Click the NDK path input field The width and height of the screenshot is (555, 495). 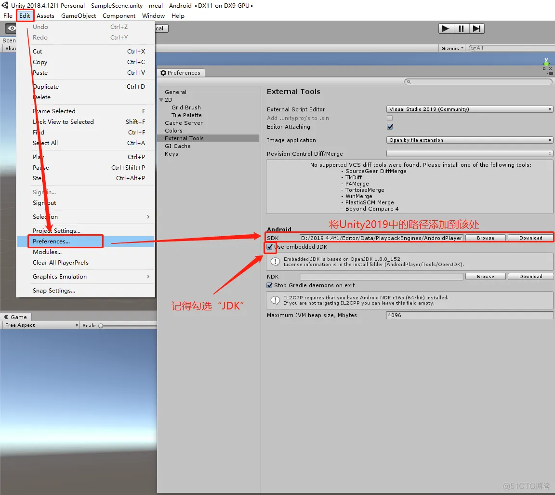tap(381, 277)
